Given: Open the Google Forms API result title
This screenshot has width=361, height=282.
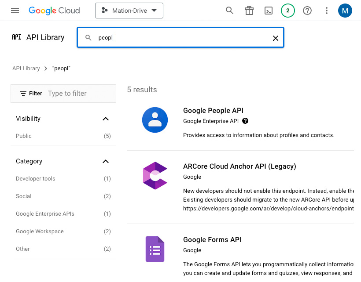Looking at the screenshot, I should (x=212, y=239).
